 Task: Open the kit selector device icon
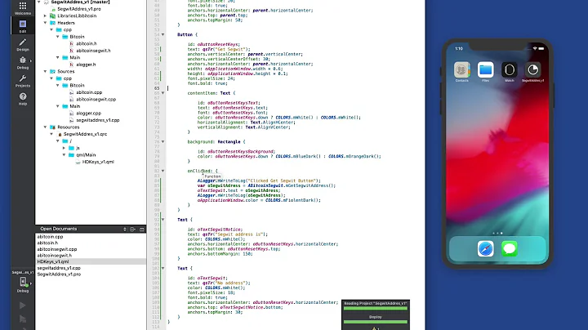click(x=23, y=282)
